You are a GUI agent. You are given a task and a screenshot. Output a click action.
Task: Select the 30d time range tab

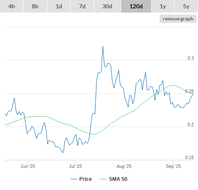[x=107, y=6]
